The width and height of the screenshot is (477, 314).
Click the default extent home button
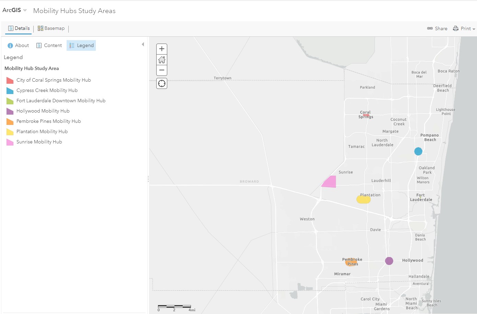(162, 60)
